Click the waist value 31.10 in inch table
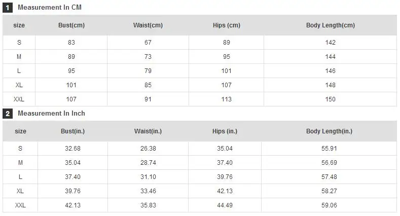The height and width of the screenshot is (216, 400). coord(148,177)
